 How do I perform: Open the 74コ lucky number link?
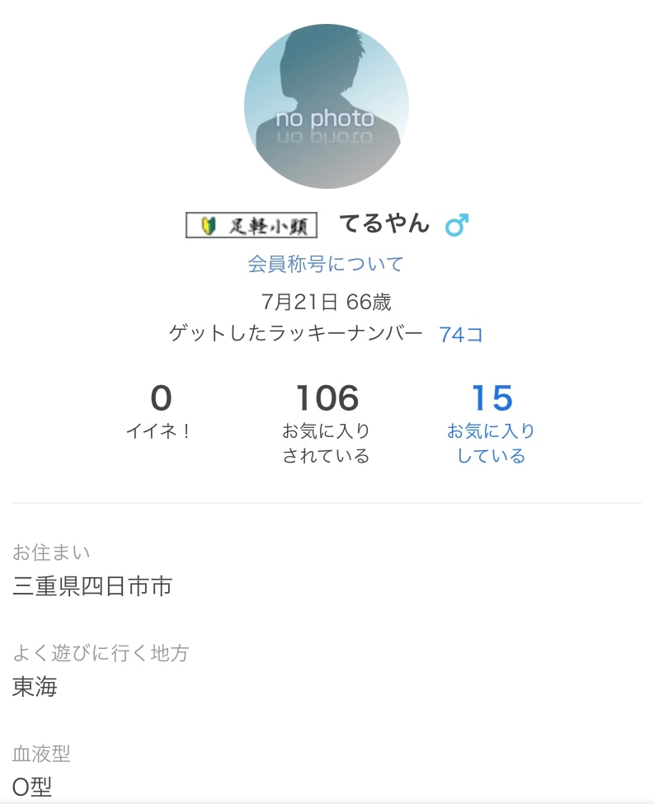(x=461, y=334)
